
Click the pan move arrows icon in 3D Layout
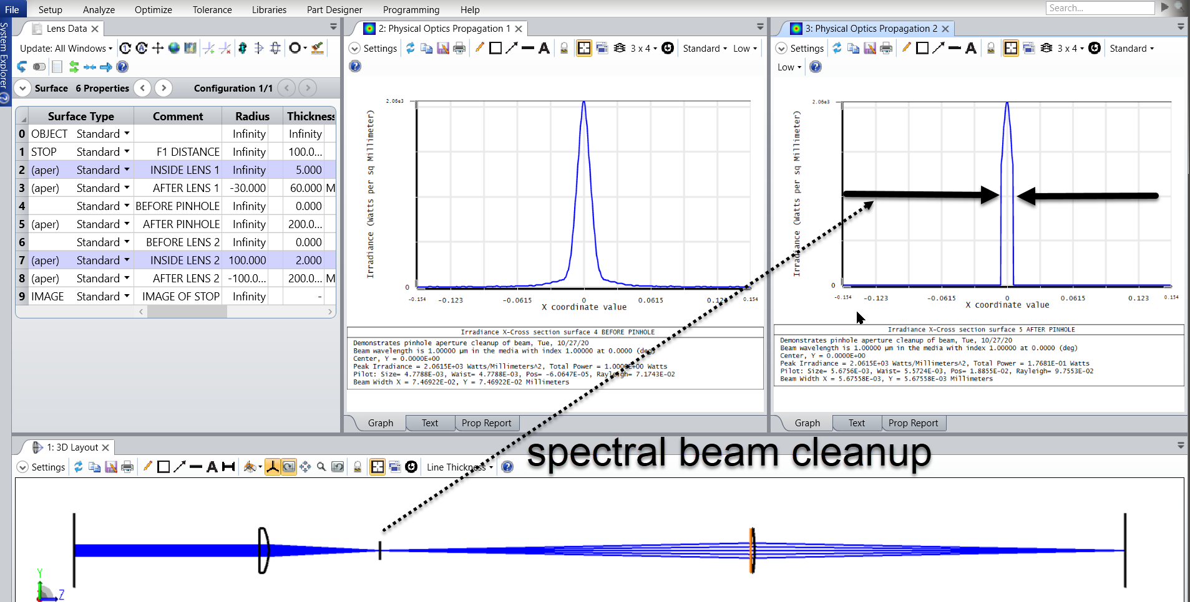click(305, 467)
